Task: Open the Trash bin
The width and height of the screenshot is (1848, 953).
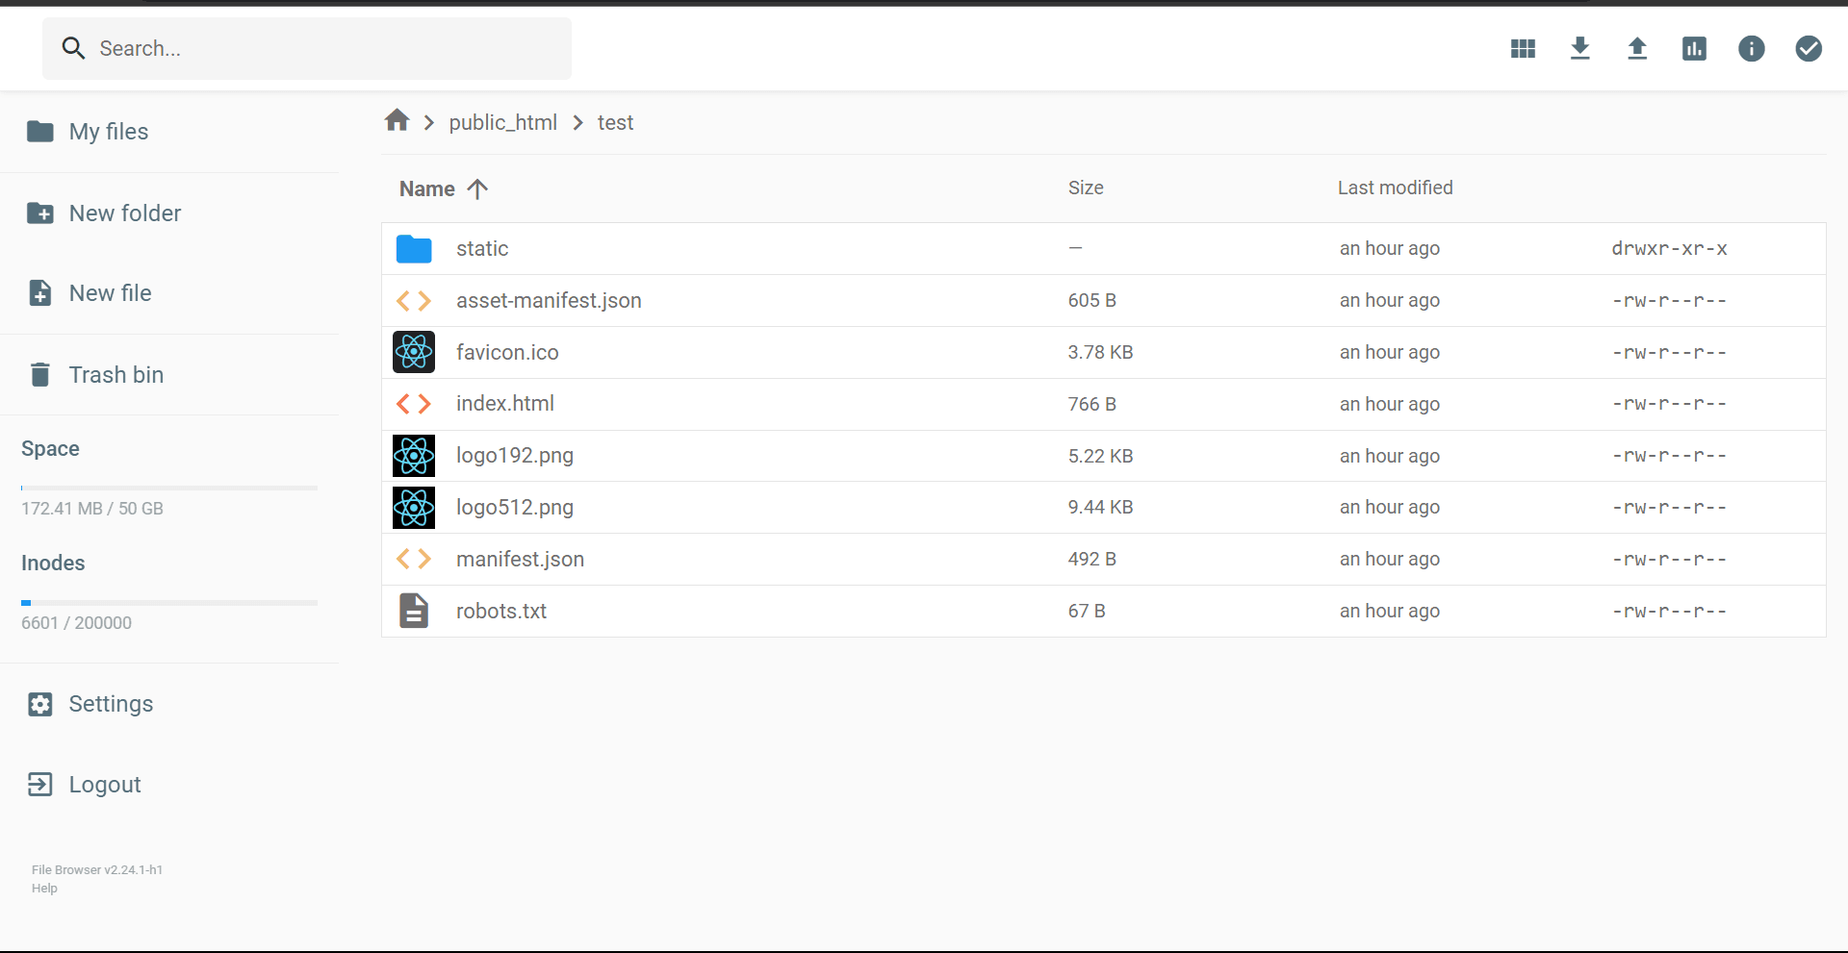Action: [x=115, y=374]
